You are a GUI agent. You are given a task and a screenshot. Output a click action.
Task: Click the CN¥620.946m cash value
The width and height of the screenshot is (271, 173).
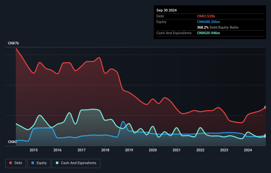point(208,33)
